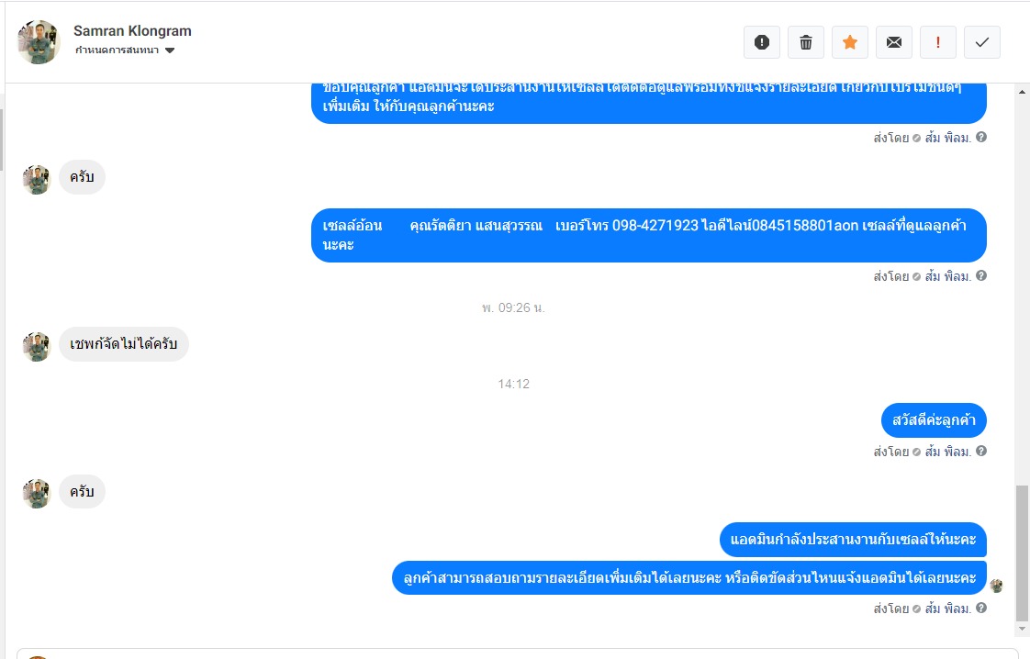Click the สวัสดีค่ะลูกค้า sent message bubble

tap(934, 420)
